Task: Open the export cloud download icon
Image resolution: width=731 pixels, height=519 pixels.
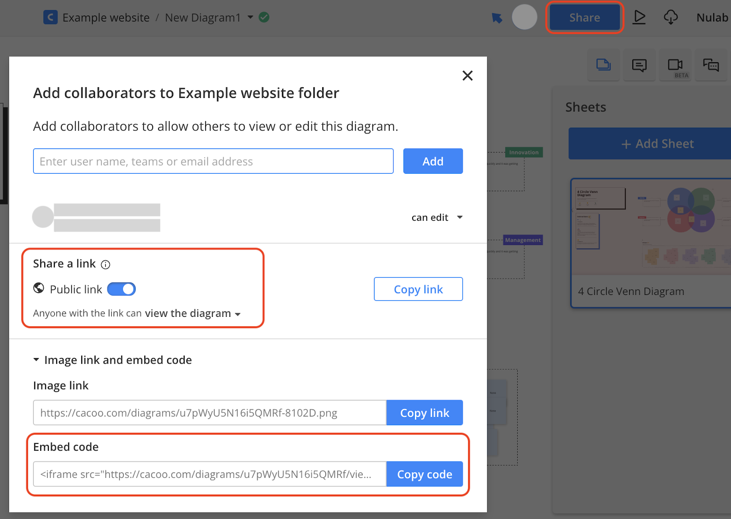Action: click(671, 17)
